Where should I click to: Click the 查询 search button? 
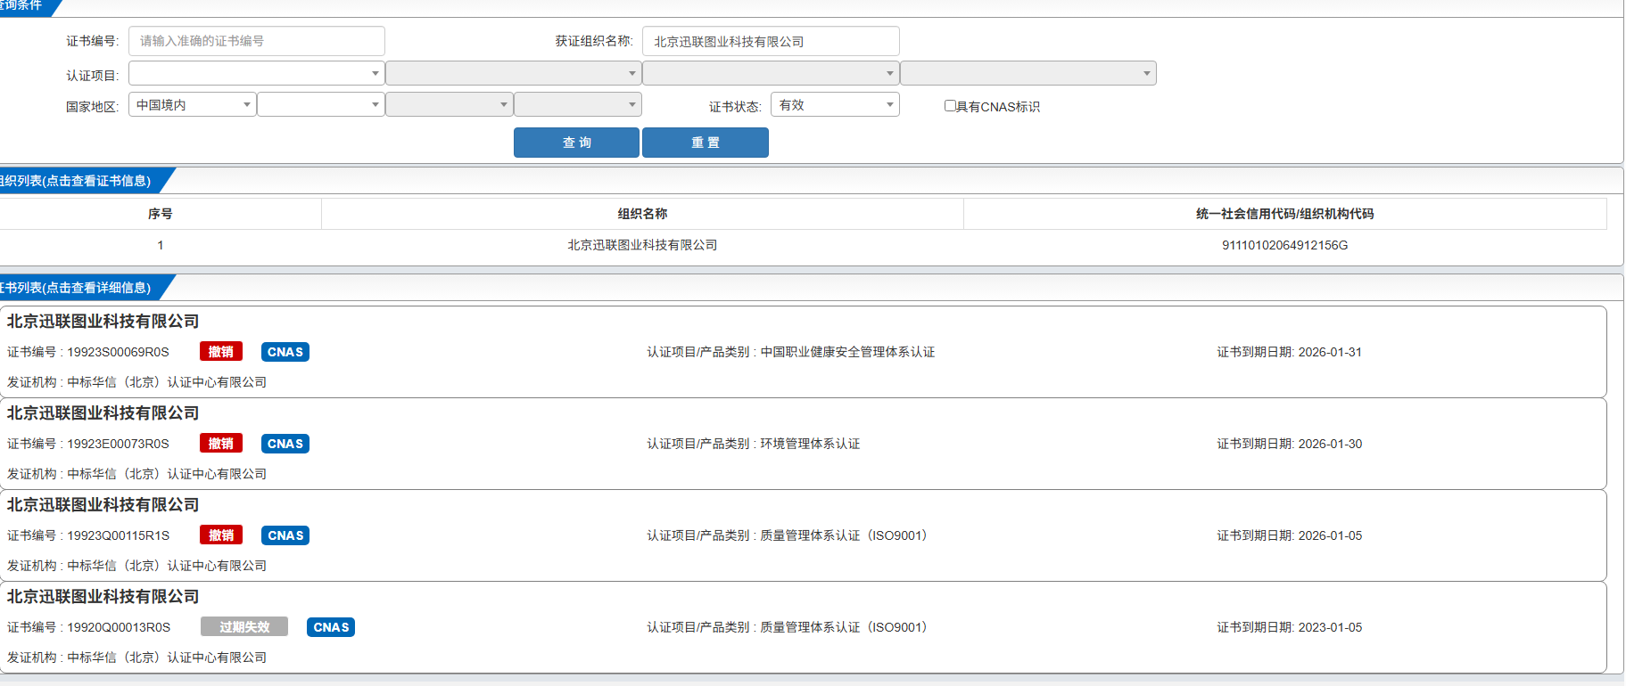coord(576,143)
